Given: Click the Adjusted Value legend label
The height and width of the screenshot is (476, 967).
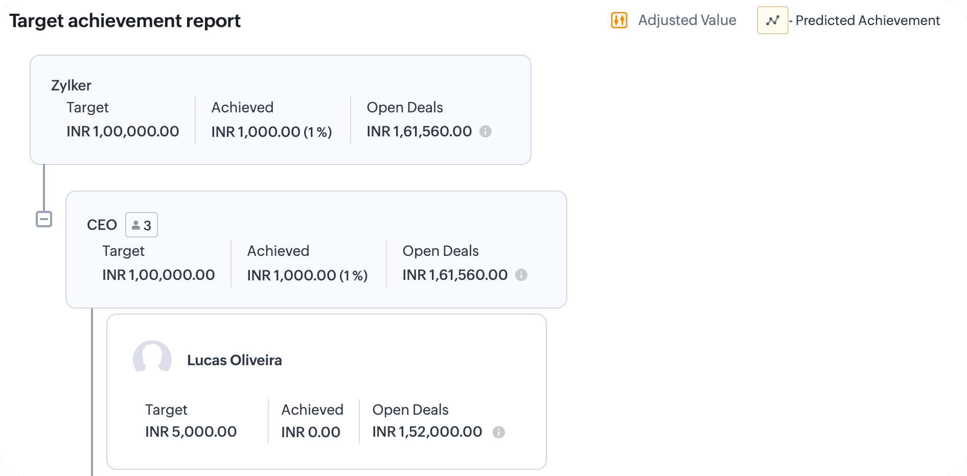Looking at the screenshot, I should pyautogui.click(x=687, y=20).
